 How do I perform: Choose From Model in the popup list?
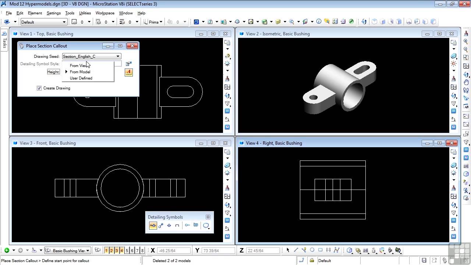click(x=88, y=72)
